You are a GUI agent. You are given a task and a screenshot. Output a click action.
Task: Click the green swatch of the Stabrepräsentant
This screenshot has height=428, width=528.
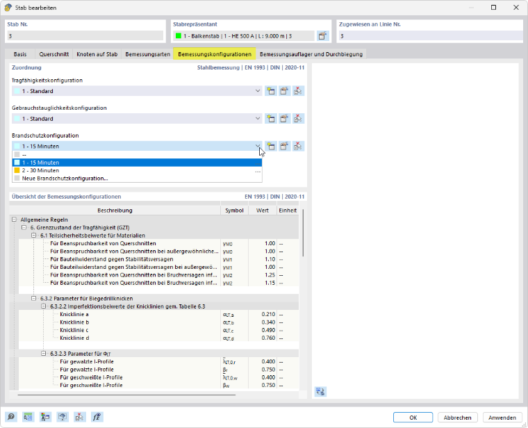(179, 35)
